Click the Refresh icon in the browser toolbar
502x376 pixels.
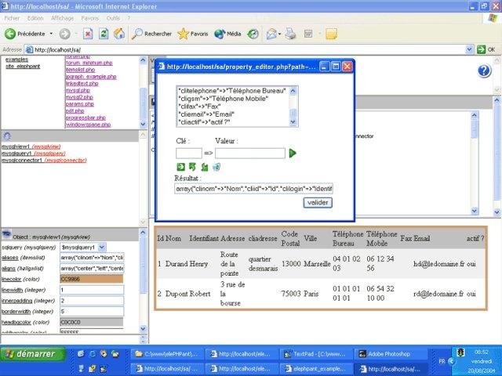coord(103,34)
